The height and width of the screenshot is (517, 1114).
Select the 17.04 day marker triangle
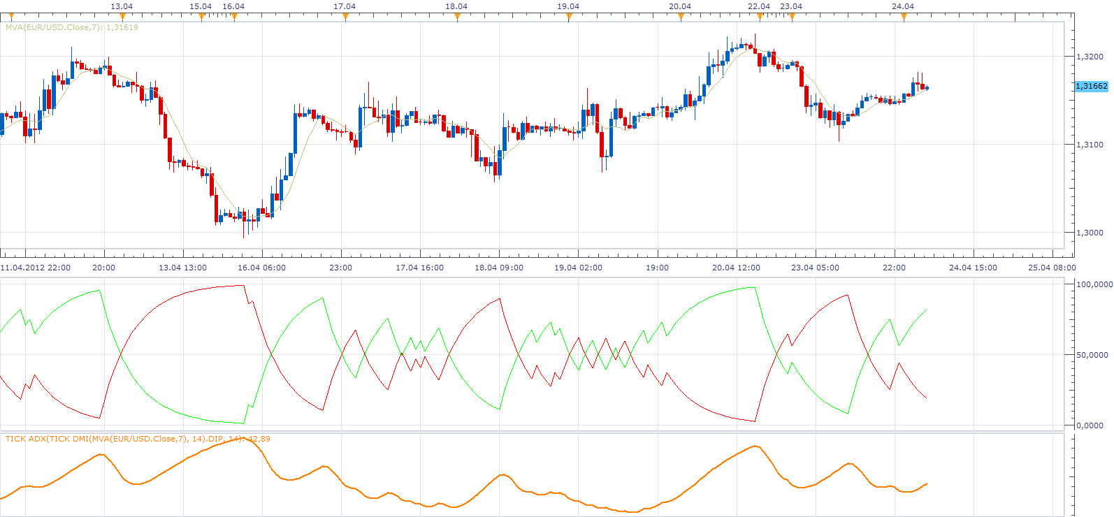tap(345, 17)
